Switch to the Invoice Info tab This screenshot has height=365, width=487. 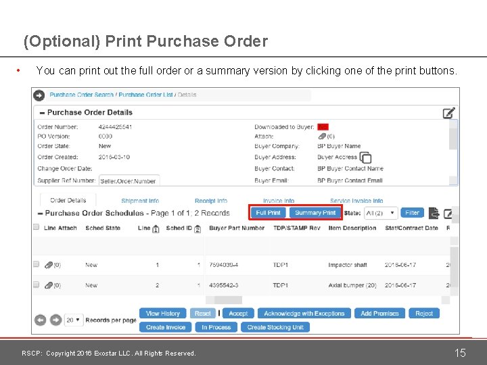click(279, 201)
